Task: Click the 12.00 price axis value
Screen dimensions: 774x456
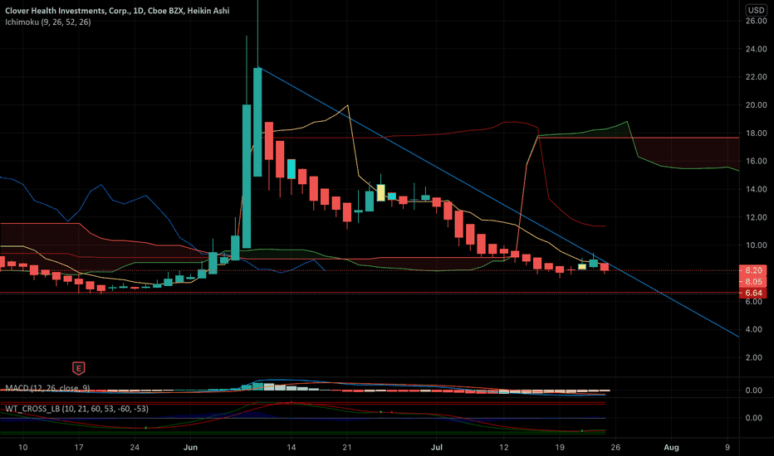Action: [x=757, y=217]
